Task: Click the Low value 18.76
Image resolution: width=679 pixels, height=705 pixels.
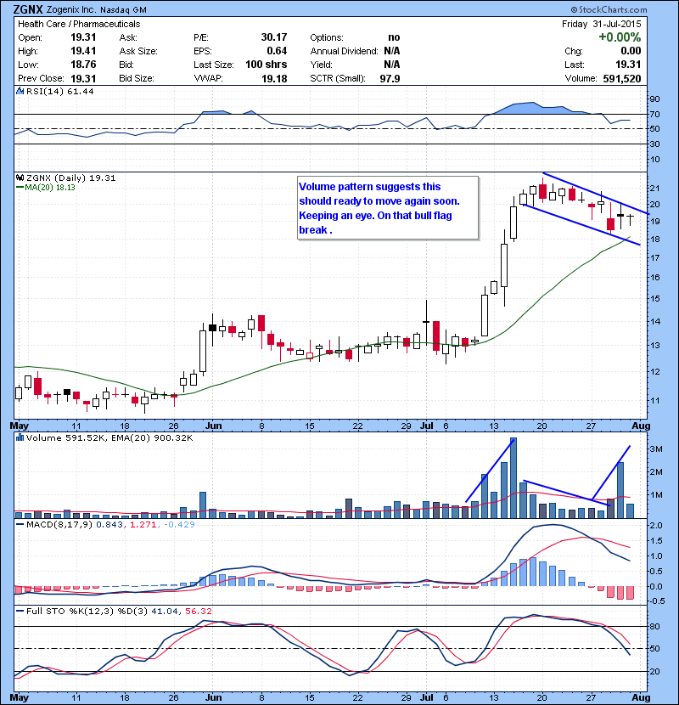Action: point(83,65)
